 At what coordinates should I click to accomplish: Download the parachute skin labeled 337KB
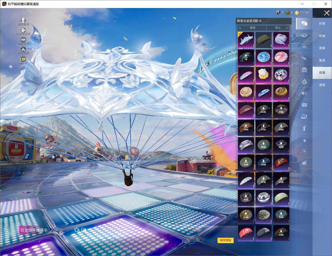246,215
